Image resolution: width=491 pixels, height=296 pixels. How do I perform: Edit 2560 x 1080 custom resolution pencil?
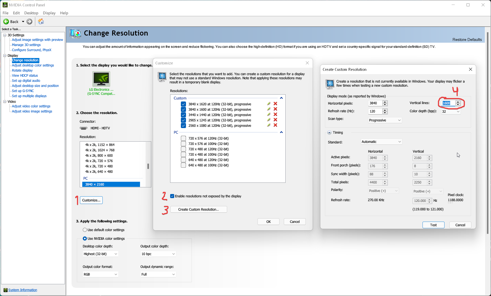(269, 125)
